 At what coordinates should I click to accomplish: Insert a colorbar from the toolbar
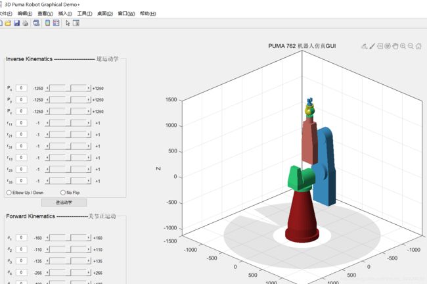pos(48,23)
